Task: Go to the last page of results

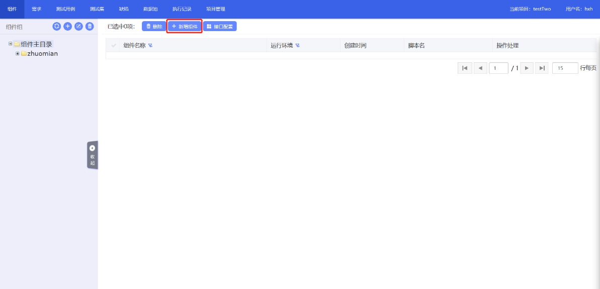Action: click(x=542, y=68)
